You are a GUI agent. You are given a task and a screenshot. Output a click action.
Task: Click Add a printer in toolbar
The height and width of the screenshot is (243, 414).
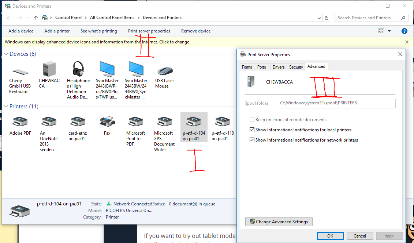click(x=57, y=31)
